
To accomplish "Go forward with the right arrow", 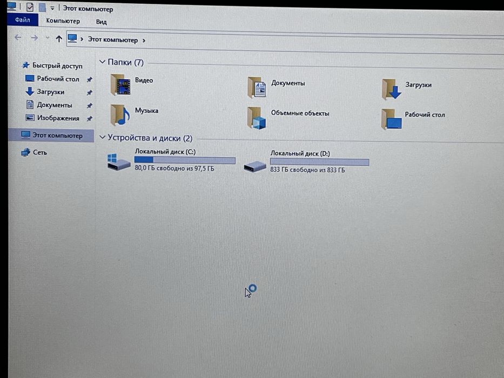I will click(34, 38).
